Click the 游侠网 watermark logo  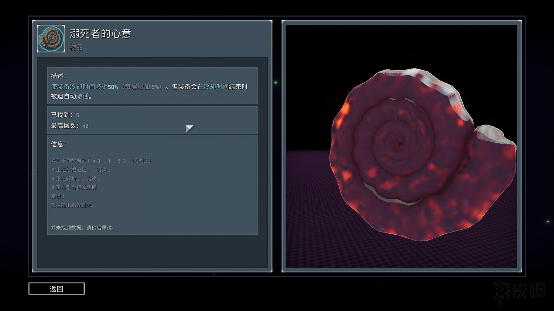[x=519, y=291]
